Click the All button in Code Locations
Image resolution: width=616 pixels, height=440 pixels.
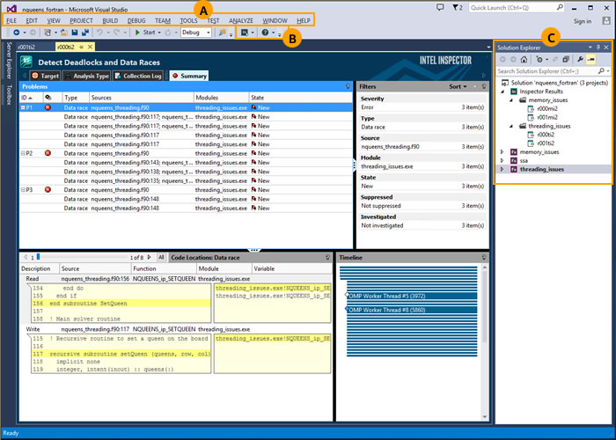pyautogui.click(x=161, y=257)
